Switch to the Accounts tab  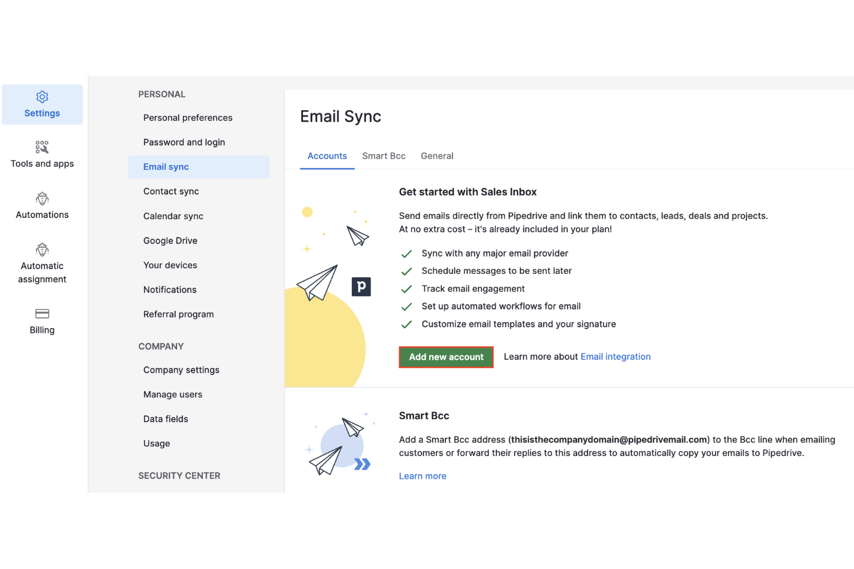click(x=327, y=156)
